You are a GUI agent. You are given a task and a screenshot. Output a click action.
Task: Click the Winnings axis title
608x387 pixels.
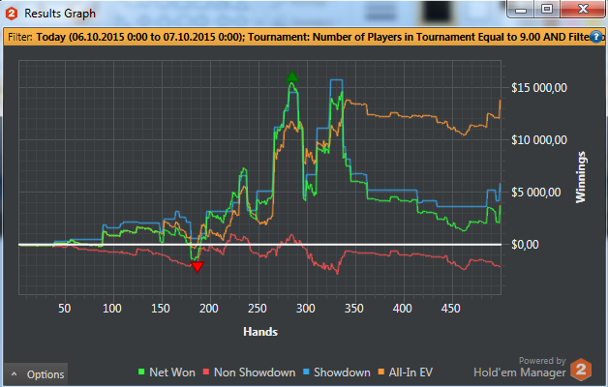581,177
